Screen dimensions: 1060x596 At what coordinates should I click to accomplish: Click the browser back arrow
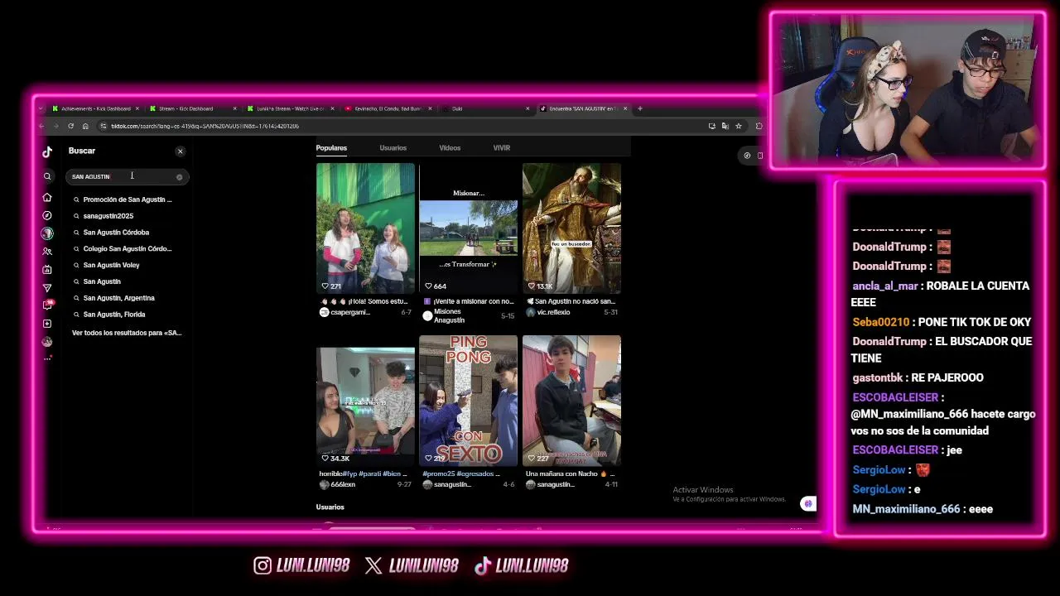41,126
